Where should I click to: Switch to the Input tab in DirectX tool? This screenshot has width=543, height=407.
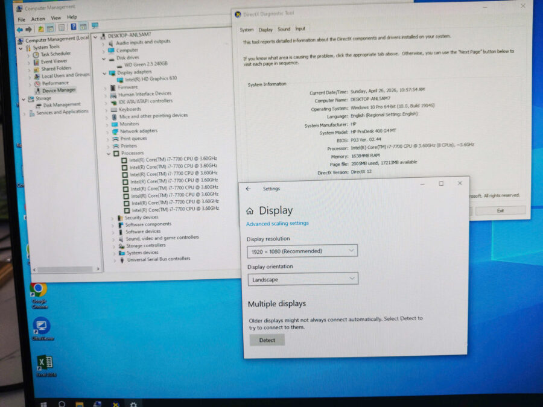click(300, 29)
